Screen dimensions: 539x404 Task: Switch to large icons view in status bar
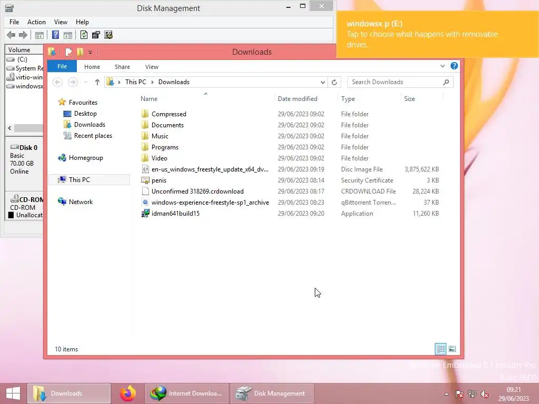click(452, 349)
